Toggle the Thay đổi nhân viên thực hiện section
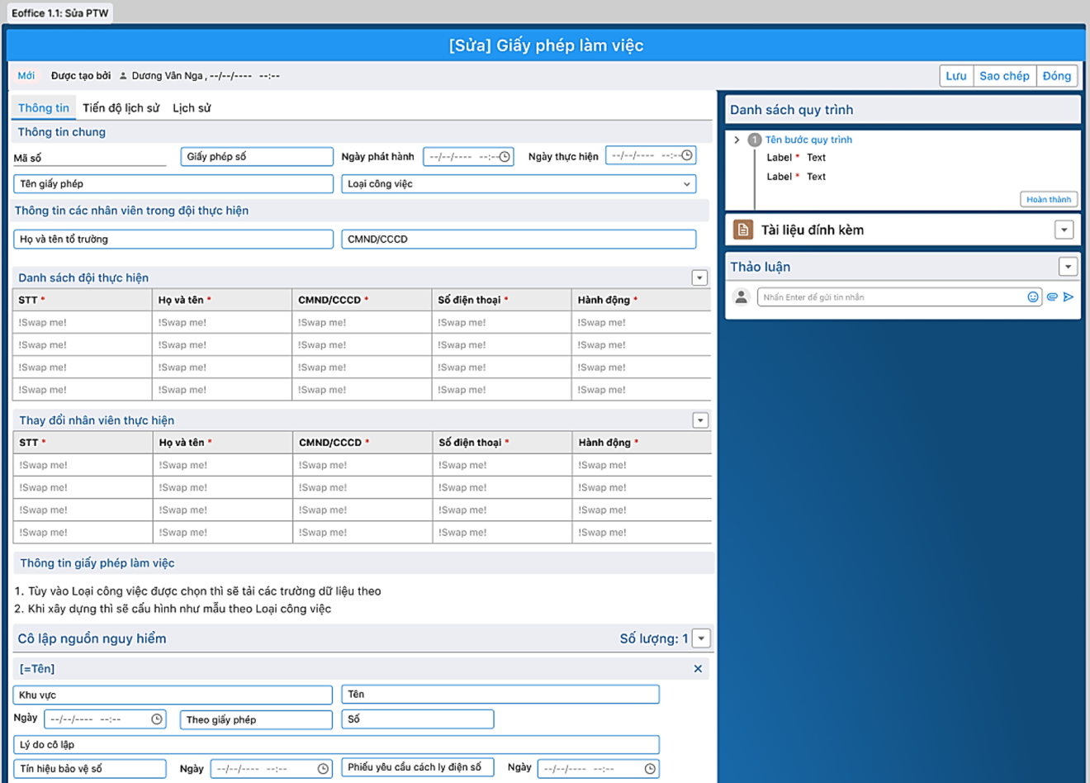Screen dimensions: 1090x783 click(700, 420)
